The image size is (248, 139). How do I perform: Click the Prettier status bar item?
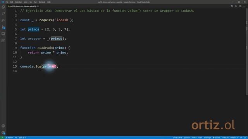(234, 137)
